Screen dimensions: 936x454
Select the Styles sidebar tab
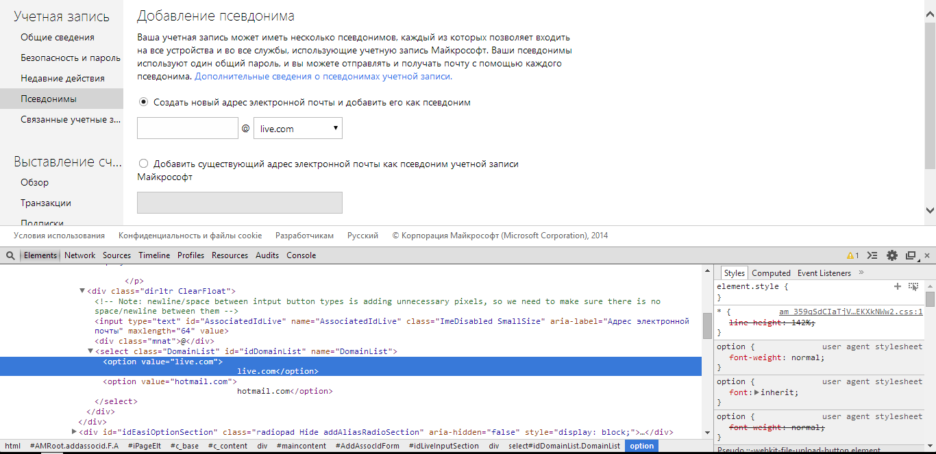[x=734, y=273]
